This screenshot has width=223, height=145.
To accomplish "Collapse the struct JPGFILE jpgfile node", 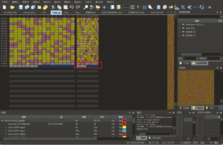I will pos(2,121).
